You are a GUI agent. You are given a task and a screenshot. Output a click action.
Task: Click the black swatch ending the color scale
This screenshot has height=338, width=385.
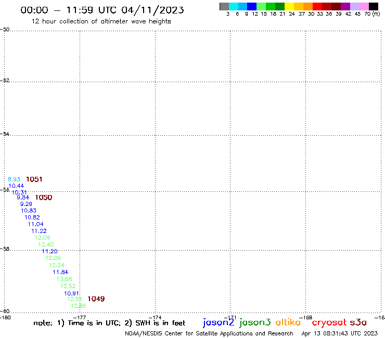point(374,6)
